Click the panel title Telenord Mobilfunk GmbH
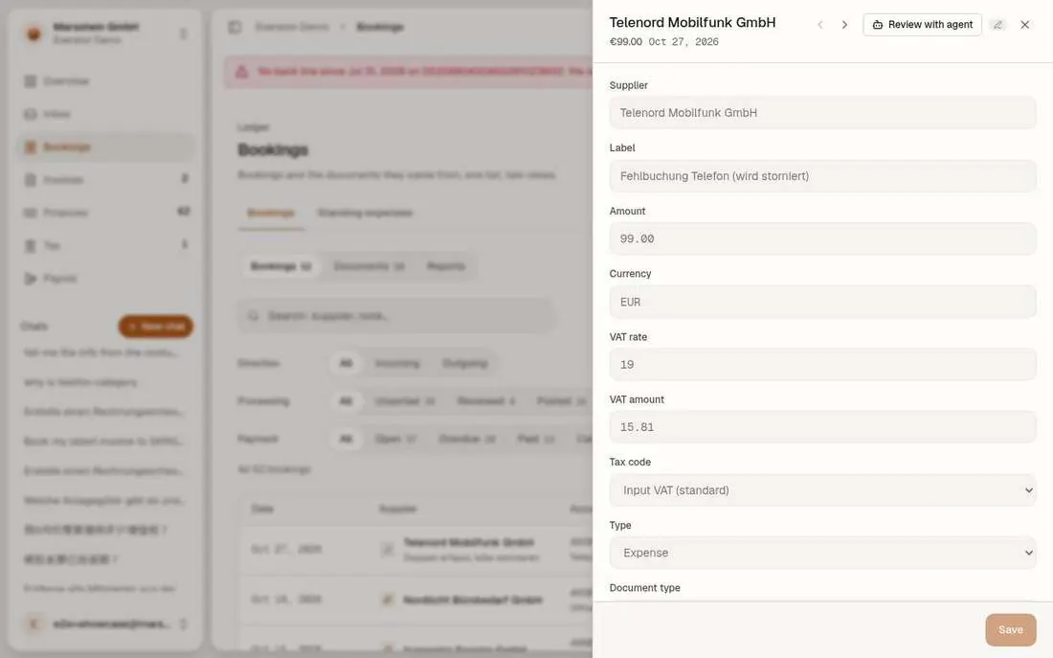 click(692, 22)
